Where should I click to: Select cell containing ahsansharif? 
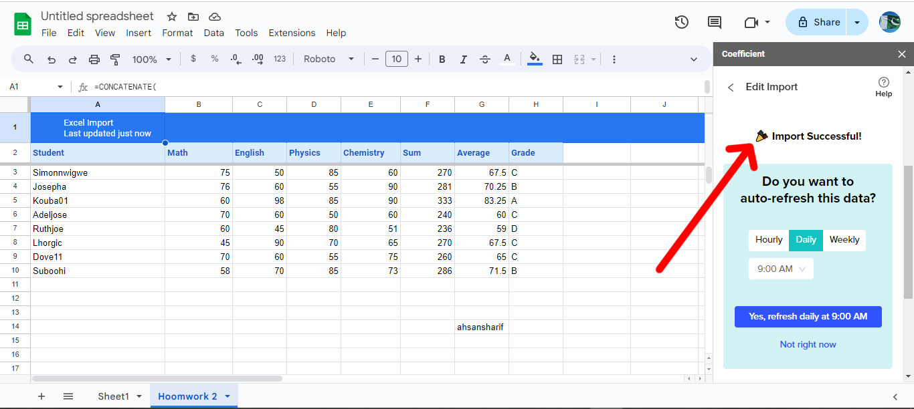tap(482, 327)
